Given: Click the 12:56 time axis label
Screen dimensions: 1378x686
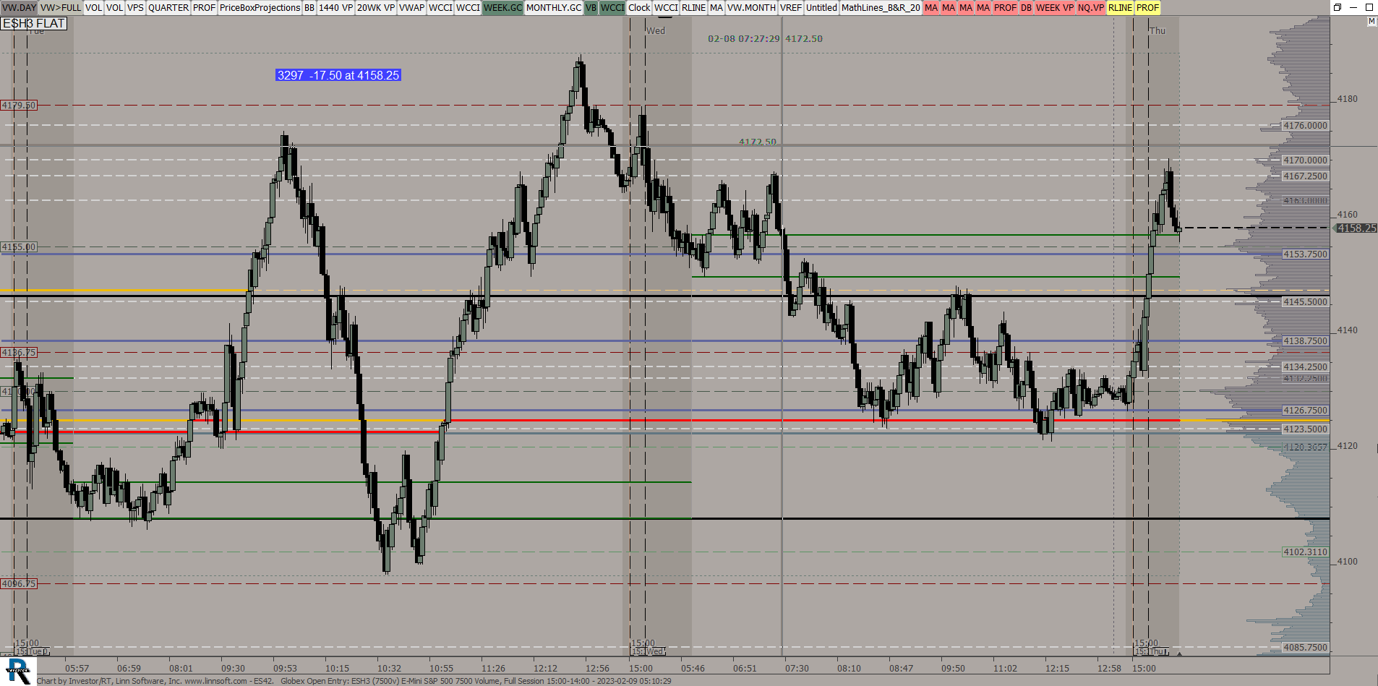Looking at the screenshot, I should pyautogui.click(x=597, y=669).
